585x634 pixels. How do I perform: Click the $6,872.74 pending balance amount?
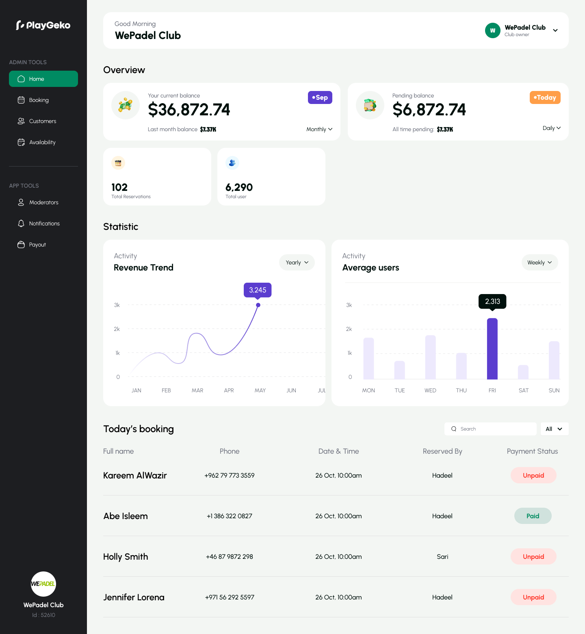click(429, 110)
